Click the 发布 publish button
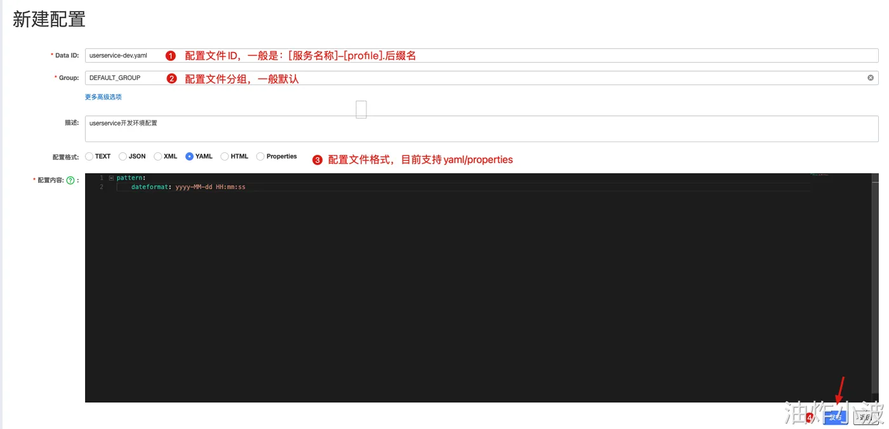 (x=836, y=417)
